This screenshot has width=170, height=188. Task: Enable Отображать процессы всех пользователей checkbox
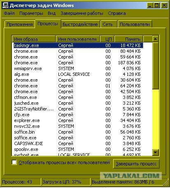coord(14,162)
